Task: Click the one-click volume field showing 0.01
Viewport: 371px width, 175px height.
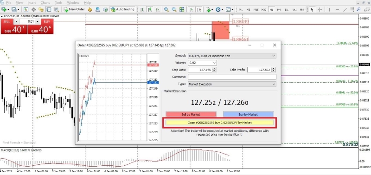Action: pos(27,21)
